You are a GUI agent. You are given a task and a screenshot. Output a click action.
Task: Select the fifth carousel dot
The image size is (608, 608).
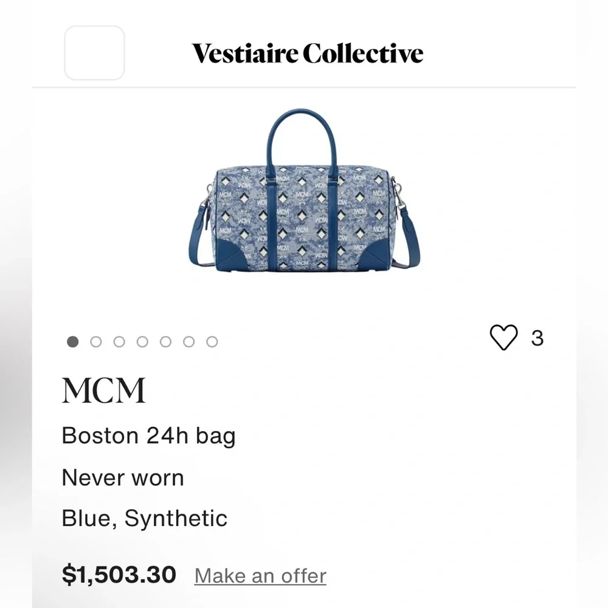coord(165,341)
